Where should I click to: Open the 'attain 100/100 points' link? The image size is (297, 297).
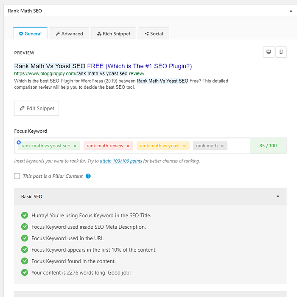click(x=121, y=161)
